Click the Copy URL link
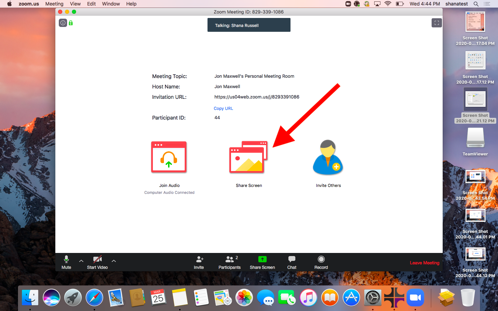This screenshot has height=311, width=498. click(x=223, y=109)
